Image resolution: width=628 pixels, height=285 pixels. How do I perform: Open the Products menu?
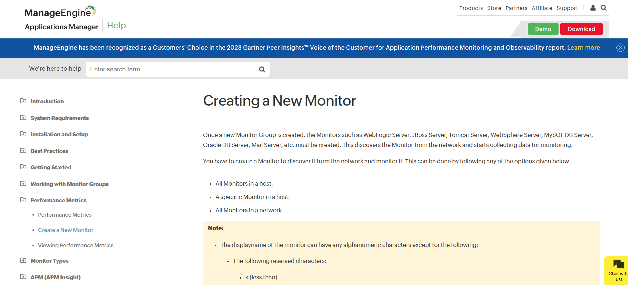coord(471,8)
